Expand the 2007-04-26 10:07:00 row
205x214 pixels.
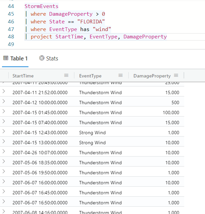coord(4,151)
